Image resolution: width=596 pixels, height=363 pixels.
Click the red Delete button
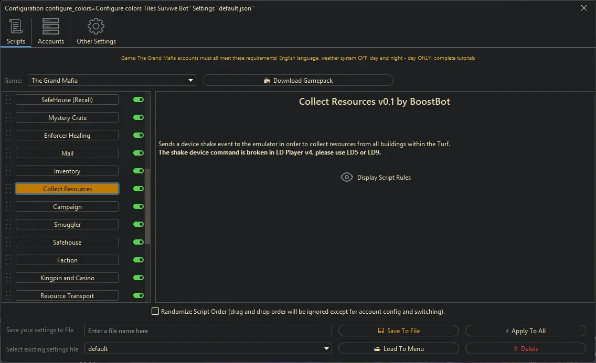[525, 348]
